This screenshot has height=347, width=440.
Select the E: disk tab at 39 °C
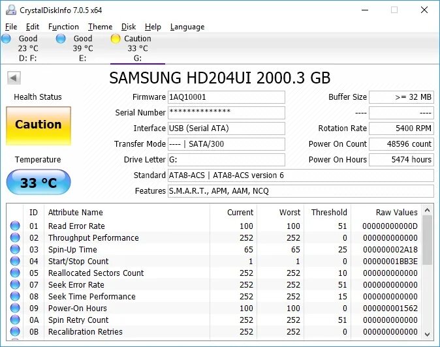[x=82, y=48]
